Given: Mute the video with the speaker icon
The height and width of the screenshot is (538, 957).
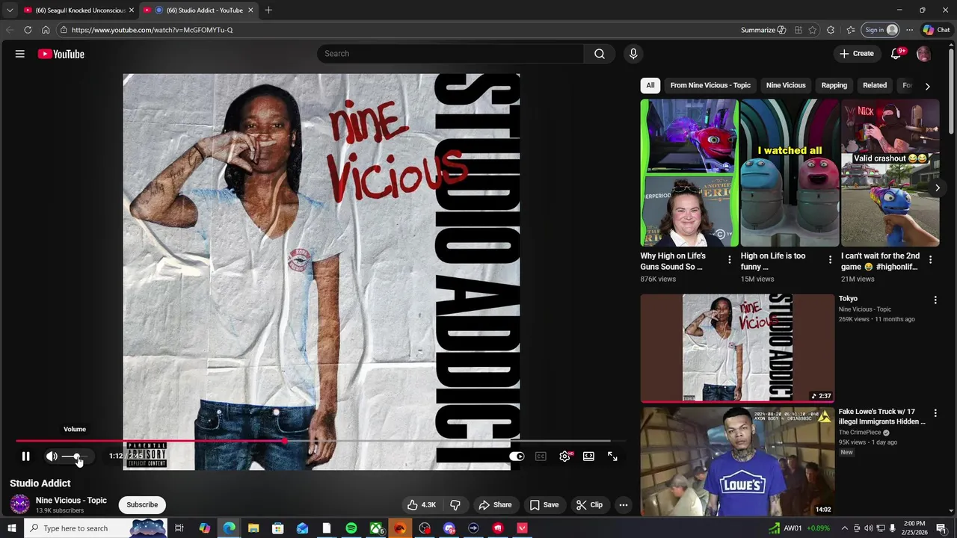Looking at the screenshot, I should pyautogui.click(x=52, y=457).
